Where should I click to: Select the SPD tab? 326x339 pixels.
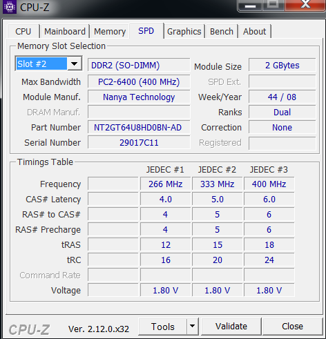point(146,30)
